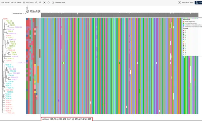Click the zoom out magnifier icon
This screenshot has height=121, width=202.
pos(40,3)
